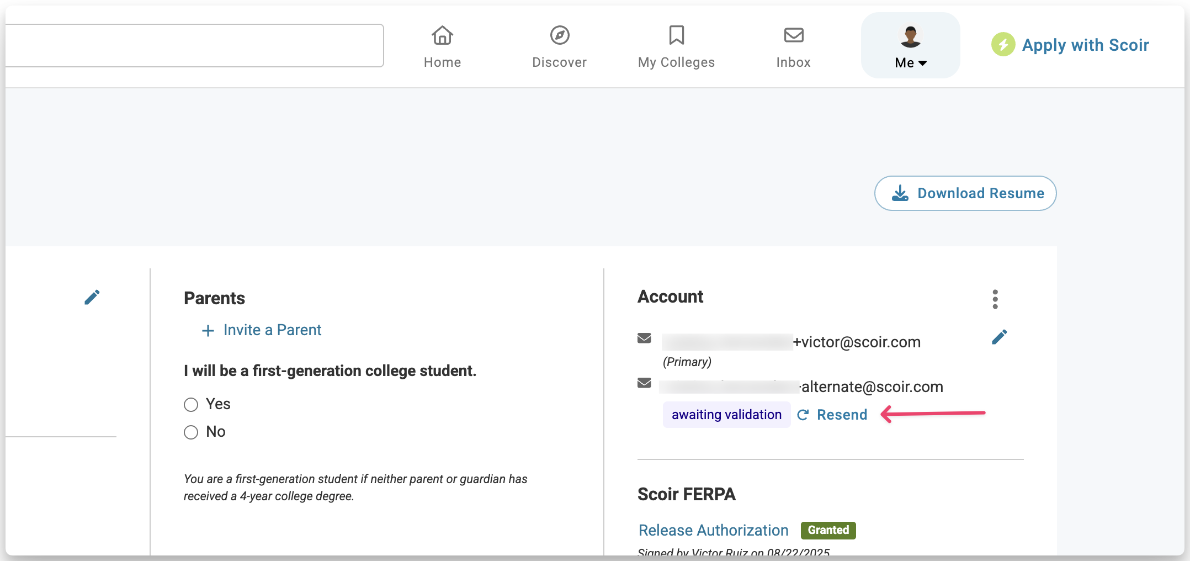Viewport: 1190px width, 561px height.
Task: Open Account three-dot options menu
Action: coord(995,299)
